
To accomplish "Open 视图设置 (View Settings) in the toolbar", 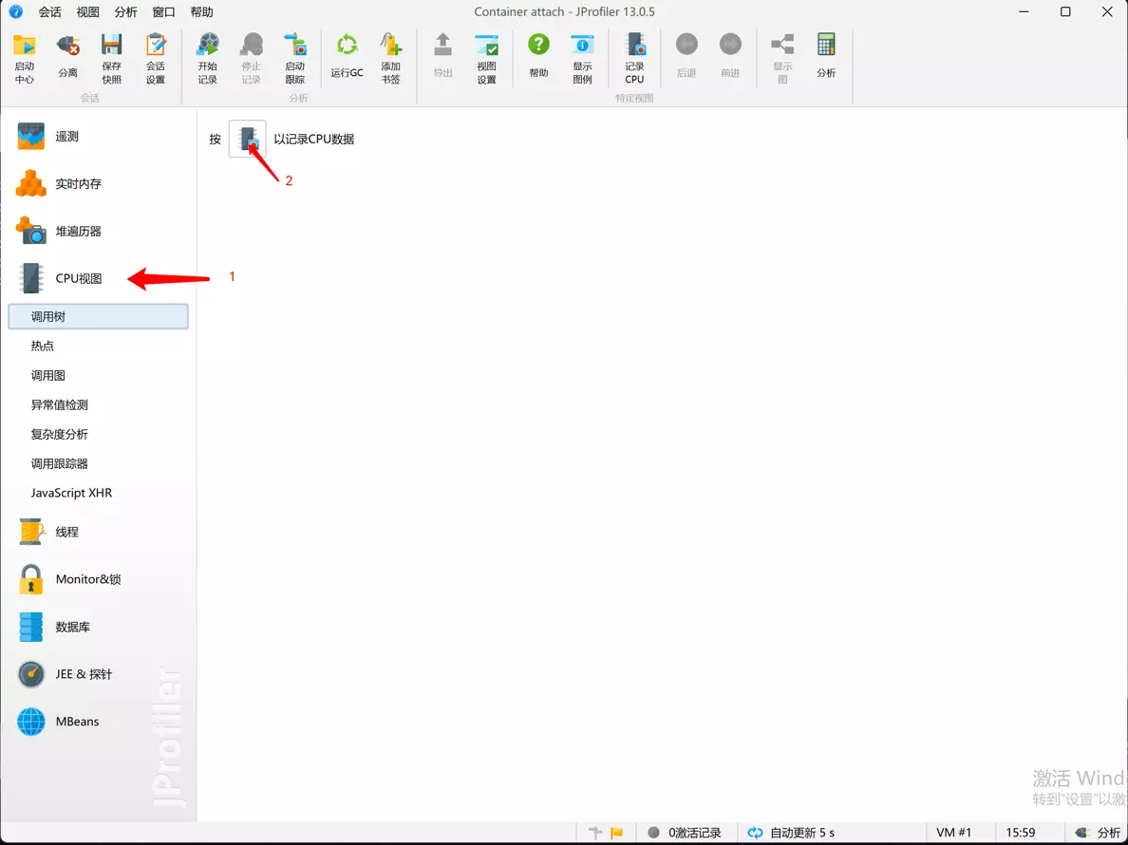I will point(486,58).
